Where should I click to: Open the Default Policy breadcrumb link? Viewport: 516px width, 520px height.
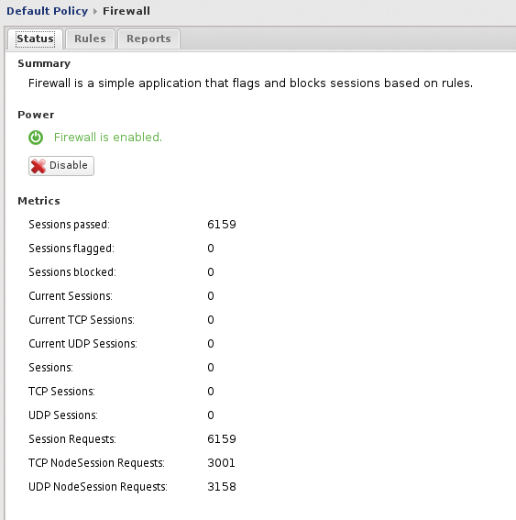(48, 11)
